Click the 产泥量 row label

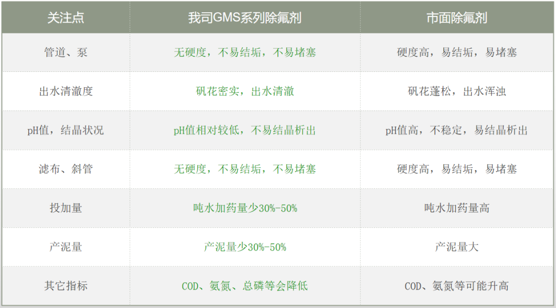(x=65, y=247)
